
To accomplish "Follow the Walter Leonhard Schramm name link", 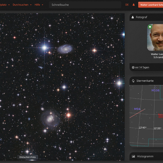I will (x=157, y=56).
